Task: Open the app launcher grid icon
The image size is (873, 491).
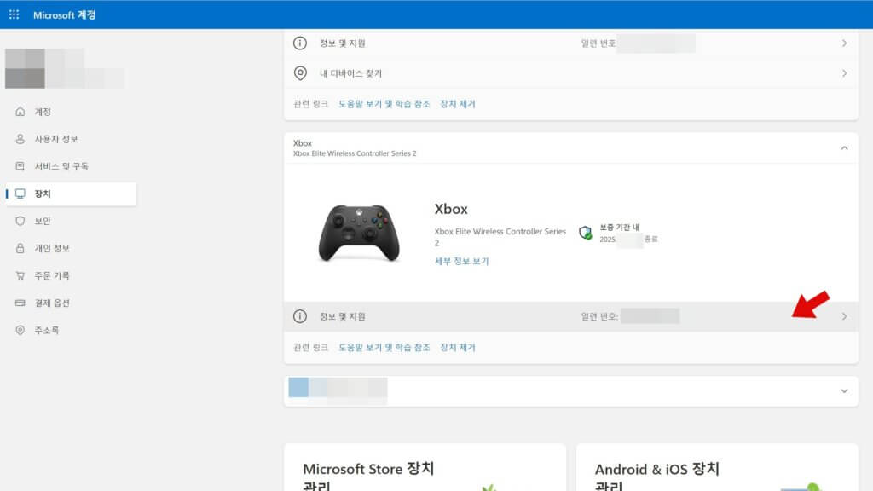Action: click(x=14, y=14)
